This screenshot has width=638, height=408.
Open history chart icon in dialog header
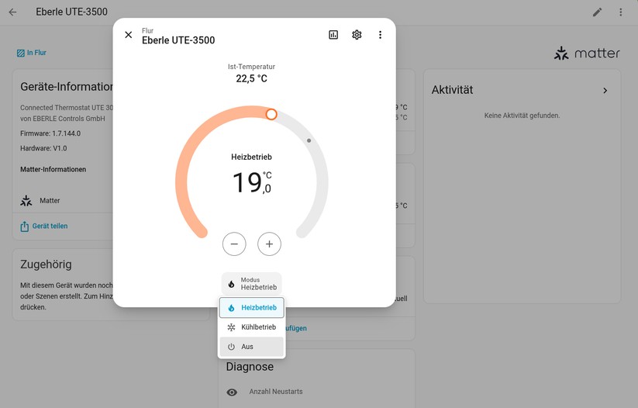333,35
